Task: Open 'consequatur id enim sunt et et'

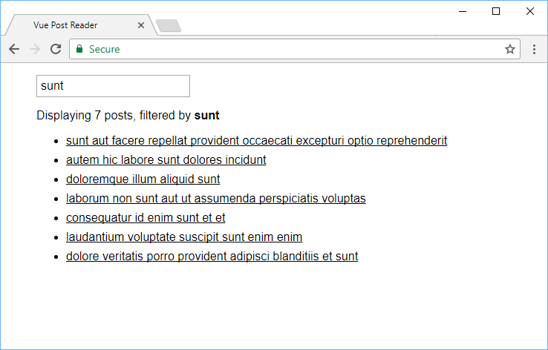Action: click(x=146, y=217)
